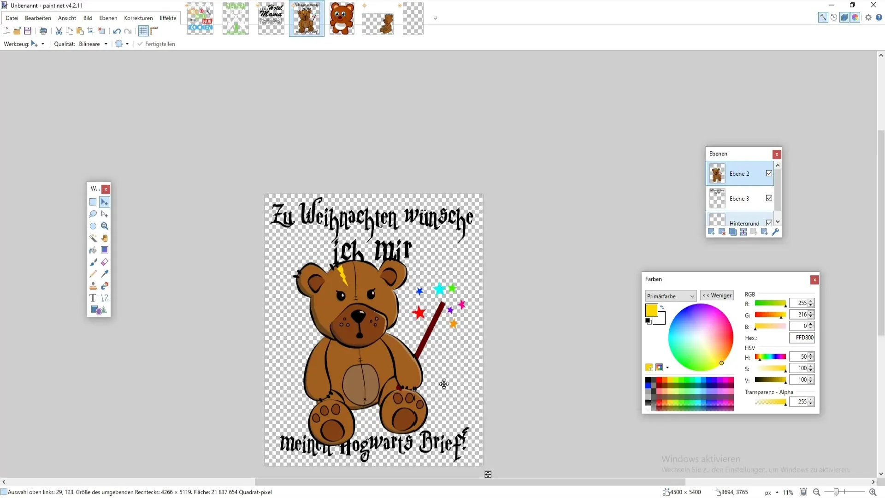This screenshot has height=498, width=885.
Task: Activate the Zoom tool in toolbox
Action: click(105, 226)
